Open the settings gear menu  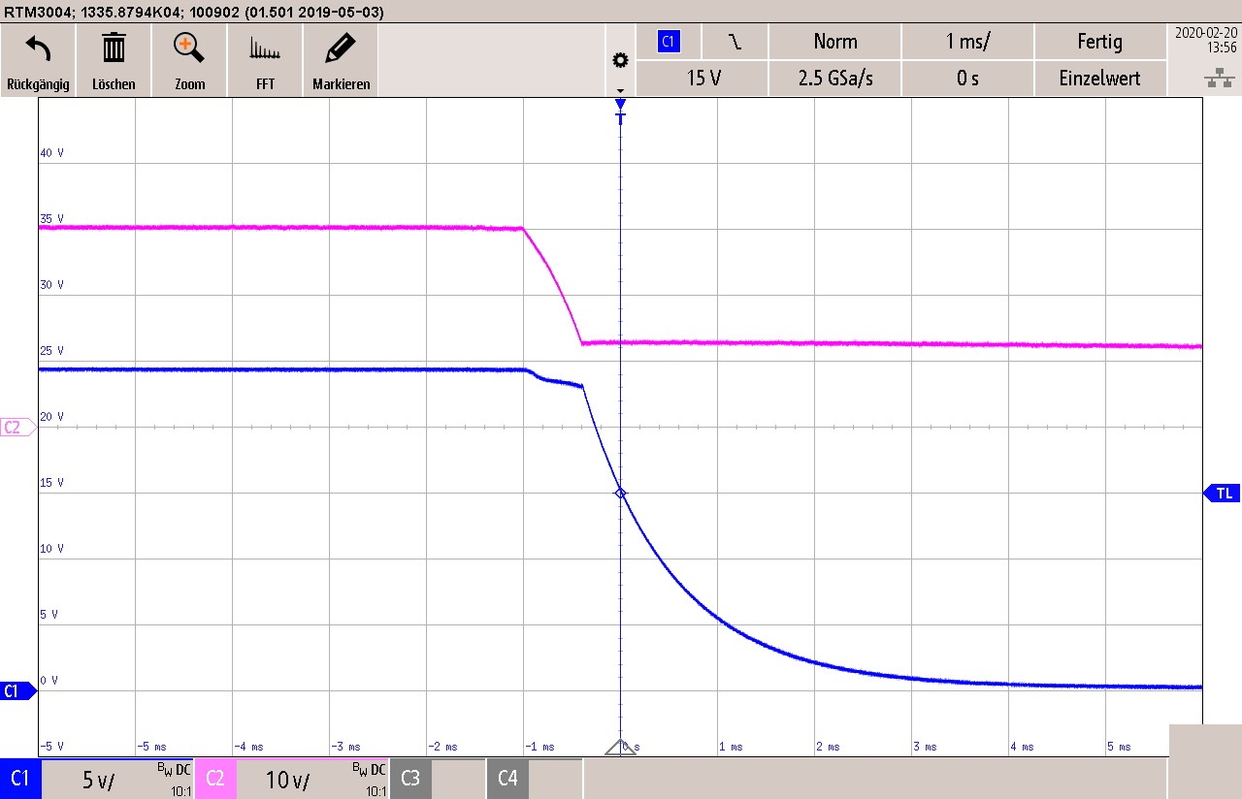(620, 60)
